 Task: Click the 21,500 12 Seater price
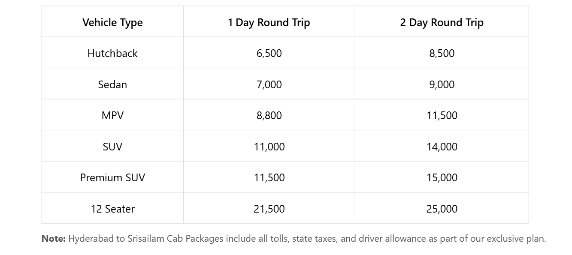(x=269, y=209)
